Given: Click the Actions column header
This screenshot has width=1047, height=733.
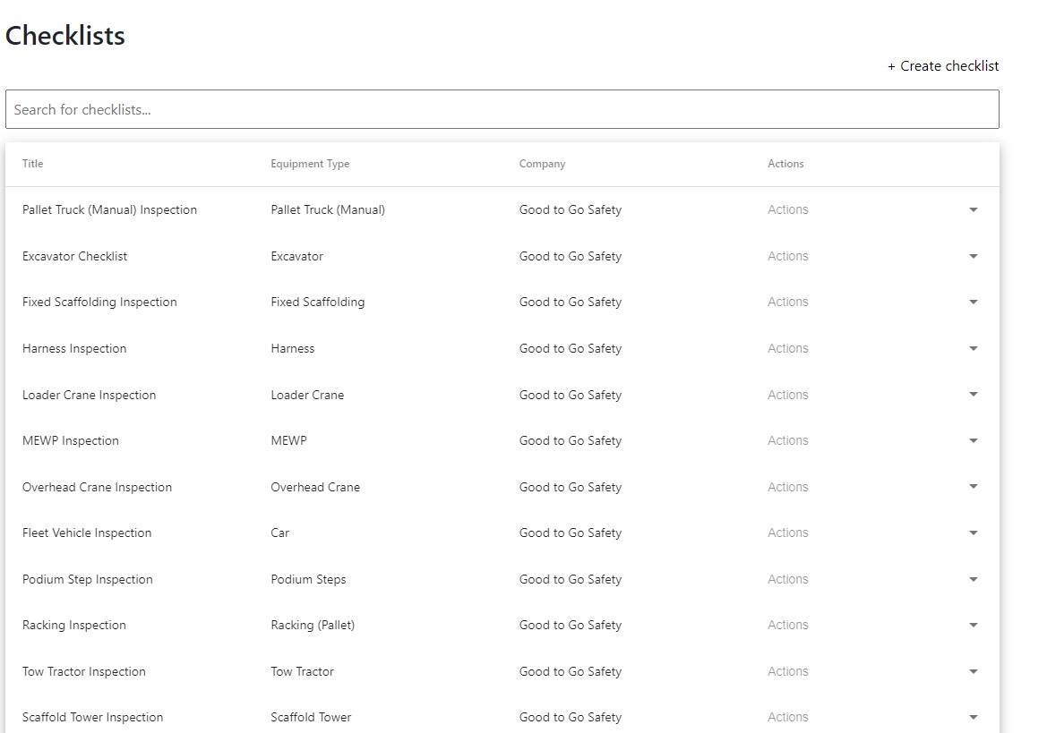Looking at the screenshot, I should [785, 164].
